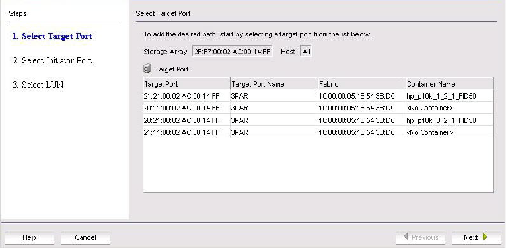The width and height of the screenshot is (506, 248).
Task: Go to step Select Target Port
Action: (52, 36)
